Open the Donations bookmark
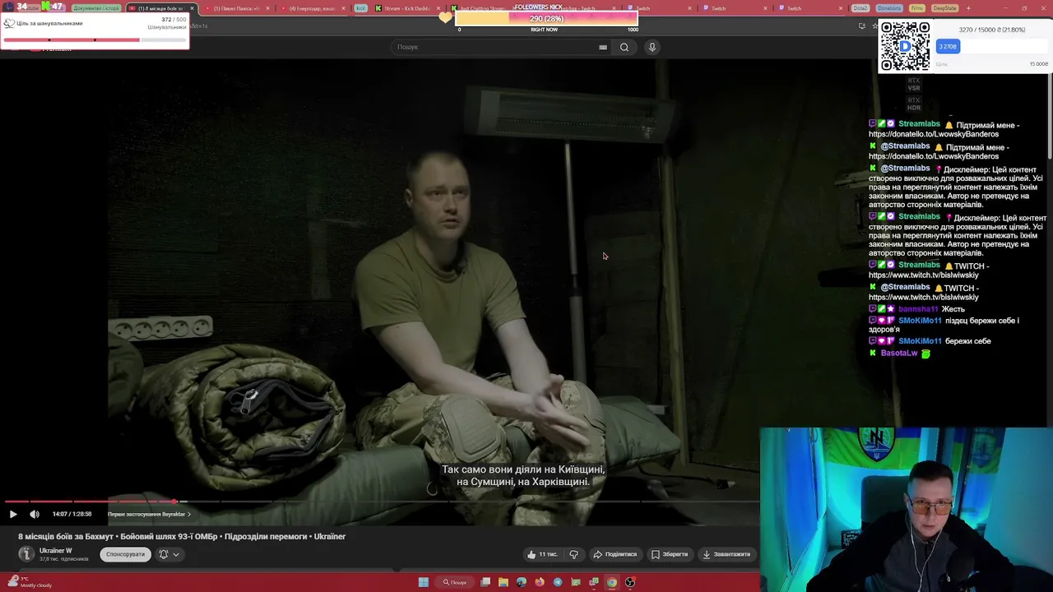 click(x=889, y=8)
